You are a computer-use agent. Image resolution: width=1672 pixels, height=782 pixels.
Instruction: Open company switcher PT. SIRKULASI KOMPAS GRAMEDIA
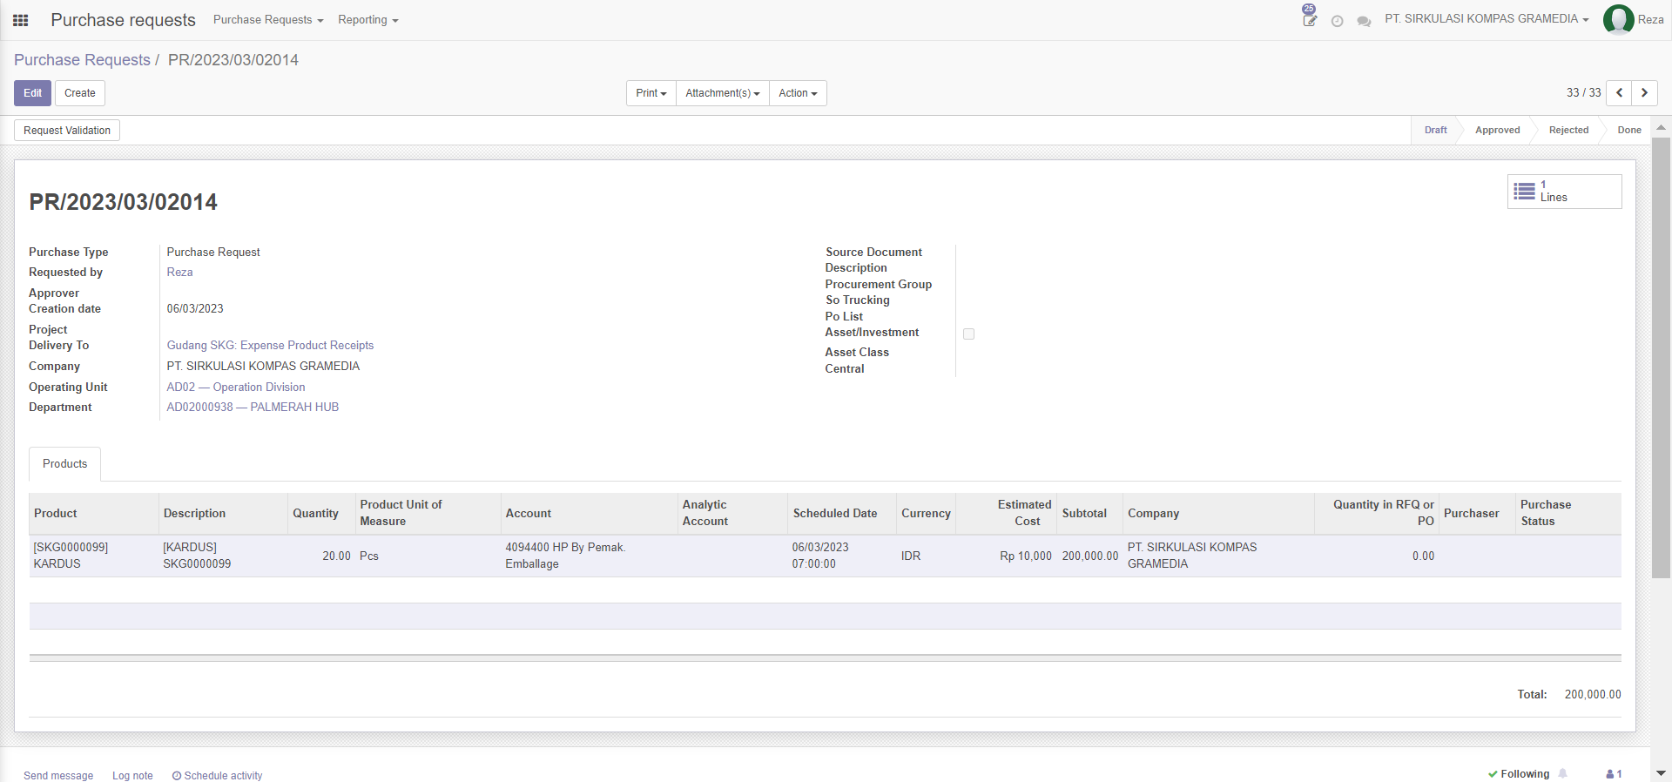(x=1487, y=19)
